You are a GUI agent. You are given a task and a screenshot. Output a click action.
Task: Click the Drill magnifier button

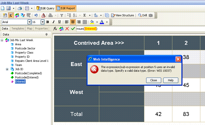pyautogui.click(x=143, y=15)
